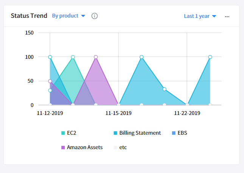Click the teal EC2 legend color square
Viewport: 244px width, 173px height.
[63, 133]
